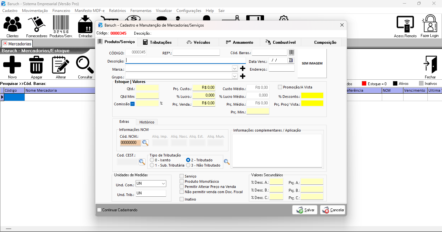
Task: Open the Combustível tab
Action: pyautogui.click(x=281, y=42)
